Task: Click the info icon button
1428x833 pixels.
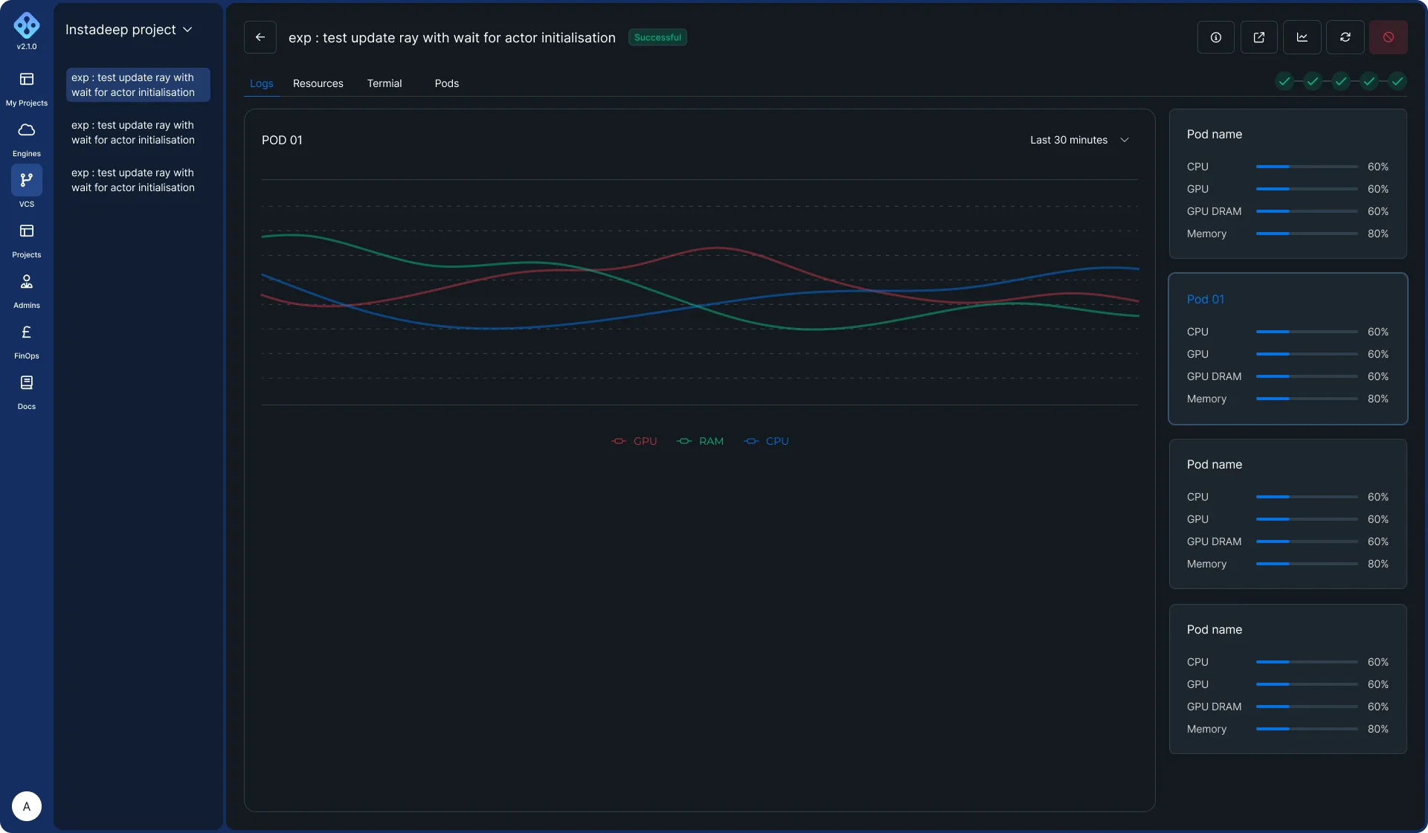Action: [1216, 37]
